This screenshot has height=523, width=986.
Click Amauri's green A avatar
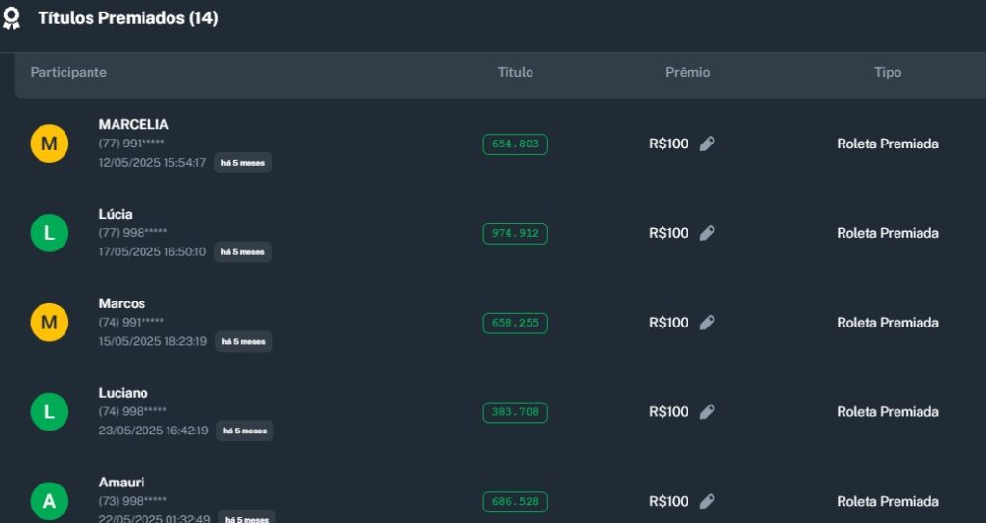click(x=49, y=501)
